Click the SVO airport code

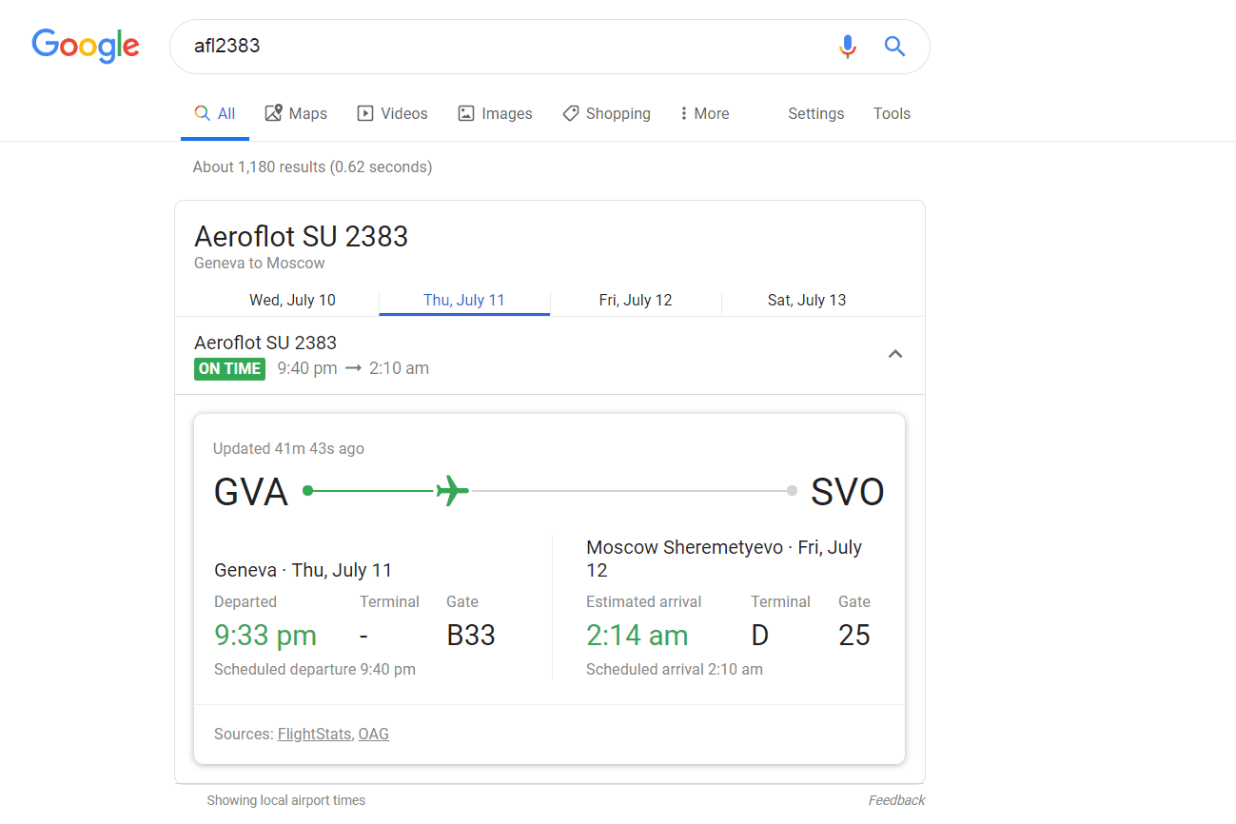848,492
